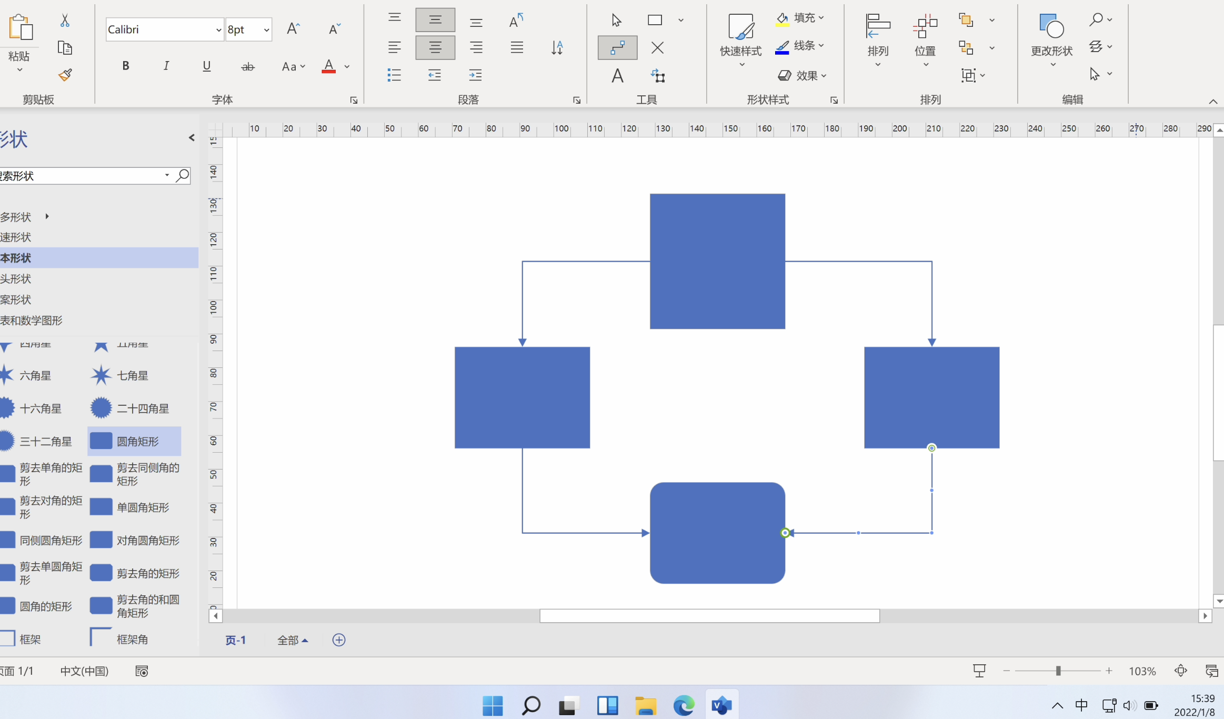Toggle Bold formatting
Viewport: 1224px width, 719px height.
pyautogui.click(x=125, y=66)
